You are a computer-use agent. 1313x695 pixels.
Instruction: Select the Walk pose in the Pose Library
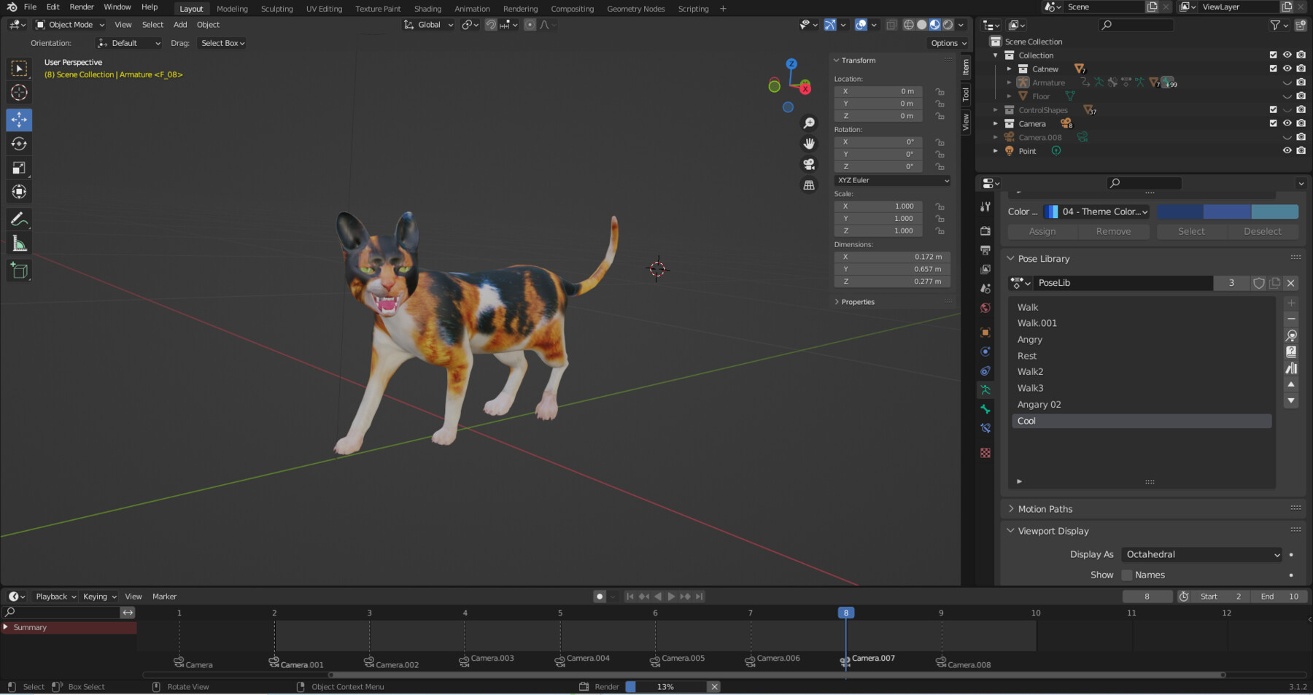pyautogui.click(x=1058, y=307)
